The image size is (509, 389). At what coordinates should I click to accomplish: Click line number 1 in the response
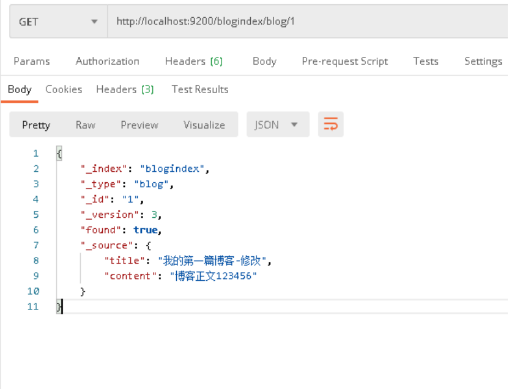click(35, 153)
